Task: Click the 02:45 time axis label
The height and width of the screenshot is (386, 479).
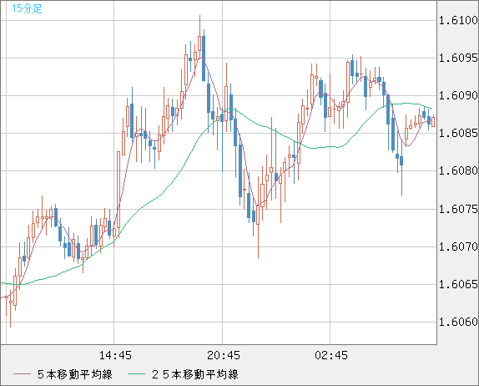Action: (x=331, y=355)
